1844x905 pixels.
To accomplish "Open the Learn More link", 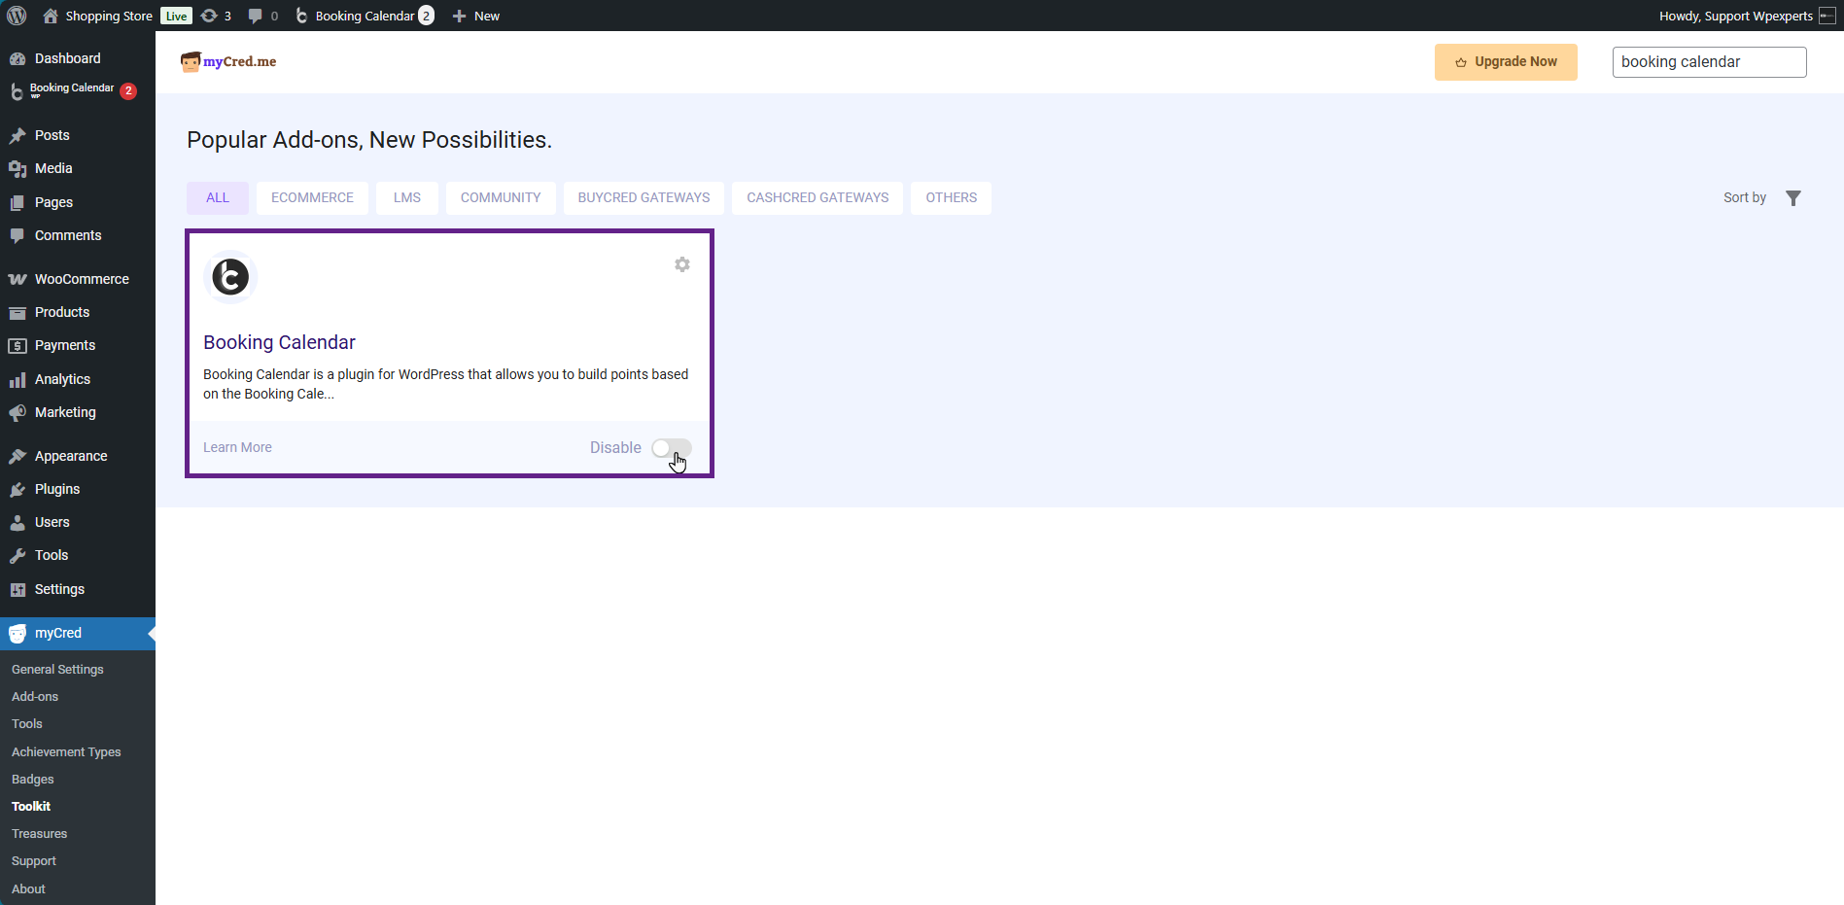I will pos(237,448).
